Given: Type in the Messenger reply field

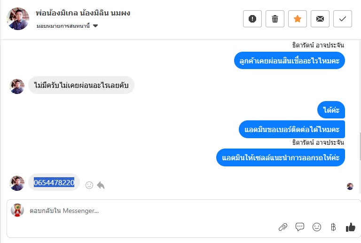Looking at the screenshot, I should pyautogui.click(x=141, y=211).
